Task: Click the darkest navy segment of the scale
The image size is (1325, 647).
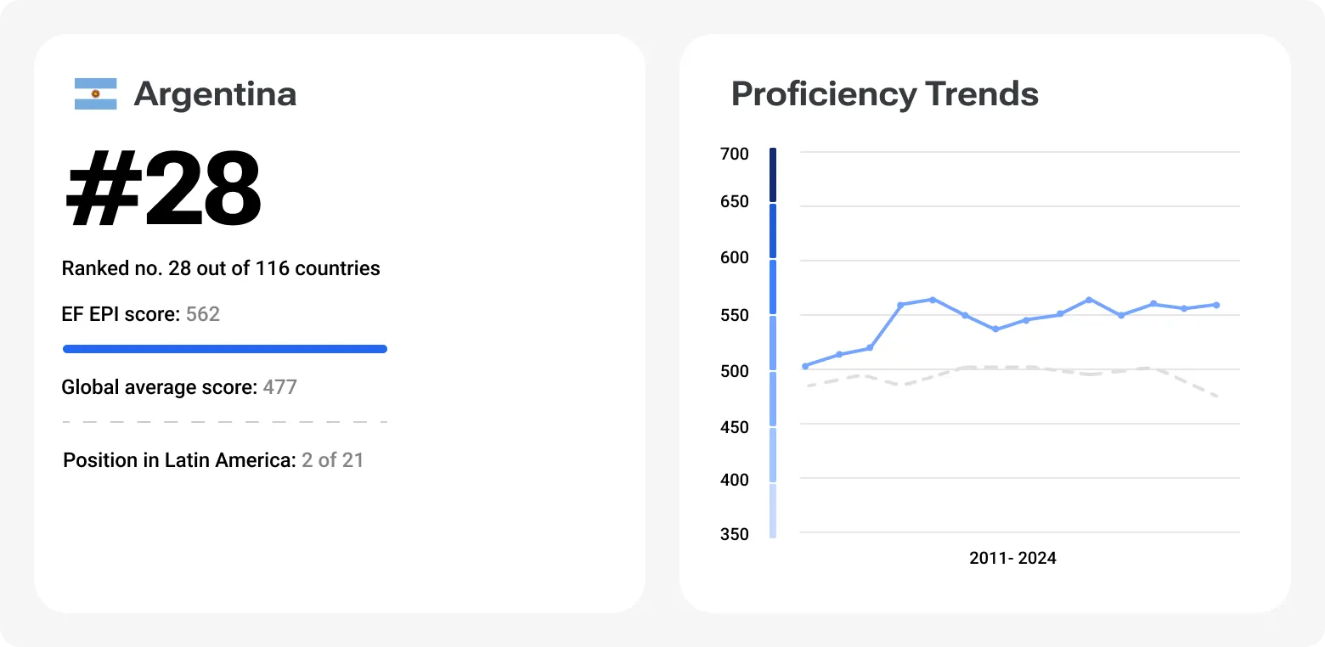Action: (x=773, y=175)
